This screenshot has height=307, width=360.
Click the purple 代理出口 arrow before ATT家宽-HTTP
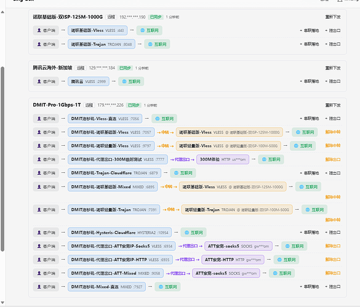click(187, 260)
